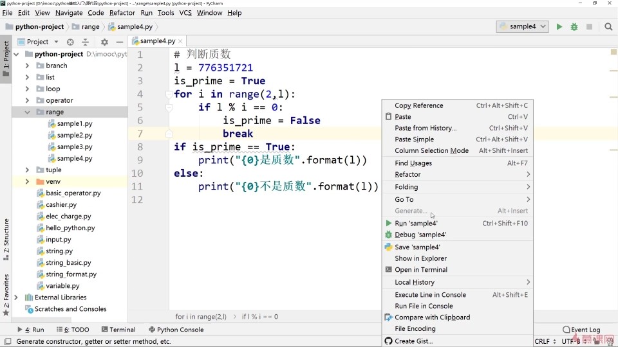Click Run 'sample4' in context menu
The width and height of the screenshot is (618, 347).
[x=458, y=223]
